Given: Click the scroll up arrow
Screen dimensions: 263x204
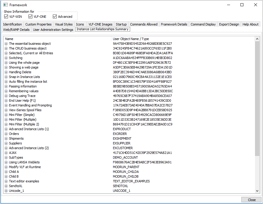Looking at the screenshot, I should point(257,39).
